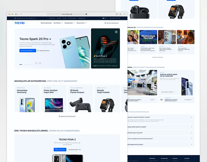
Task: Click the tecno-mobile.uz address bar
Action: [67, 14]
